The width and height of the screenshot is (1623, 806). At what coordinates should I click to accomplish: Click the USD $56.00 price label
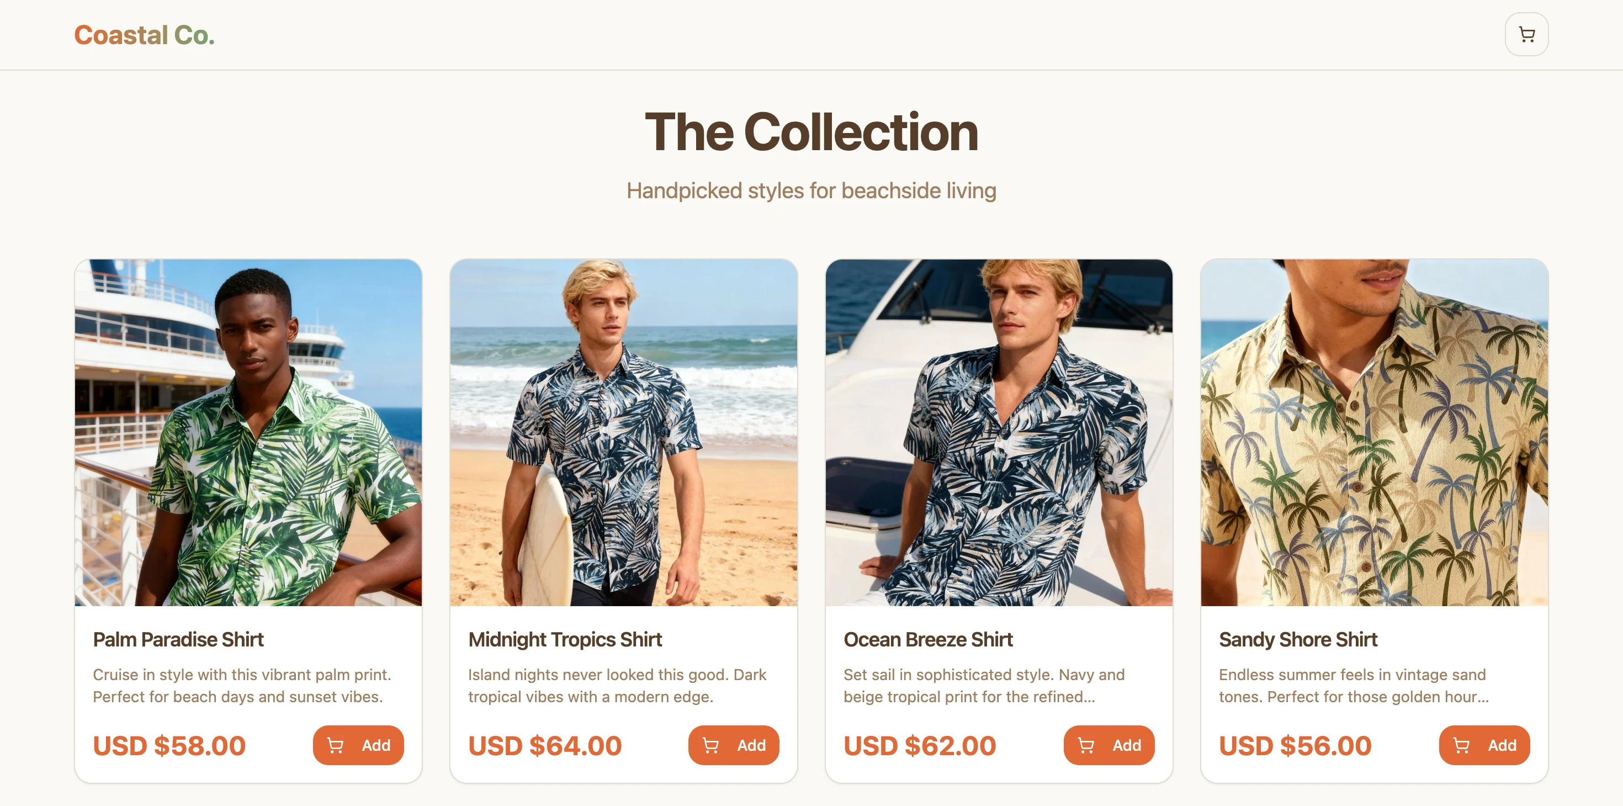pos(1295,745)
